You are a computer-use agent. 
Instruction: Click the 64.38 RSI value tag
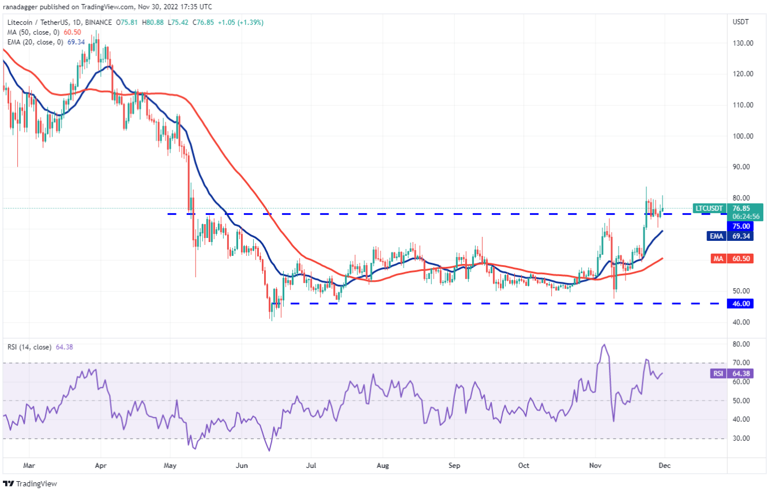click(741, 373)
